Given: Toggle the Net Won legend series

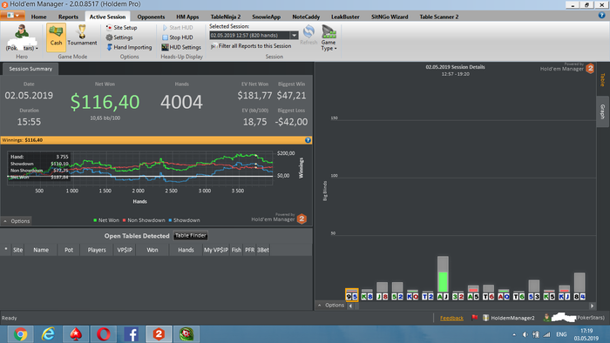Looking at the screenshot, I should [x=106, y=220].
